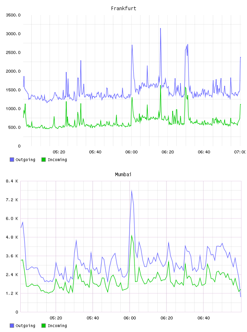Click the 1000.0 y-axis label in Frankfurt chart
The width and height of the screenshot is (247, 332).
click(x=13, y=109)
